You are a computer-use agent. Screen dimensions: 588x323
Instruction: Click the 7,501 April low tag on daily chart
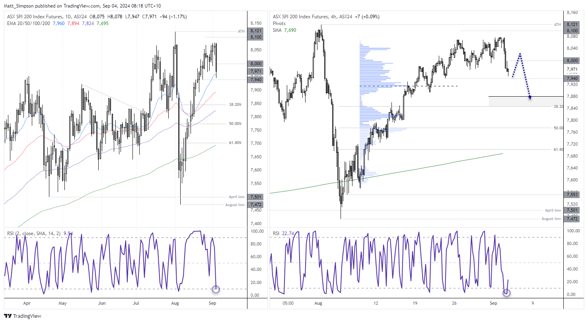(255, 197)
